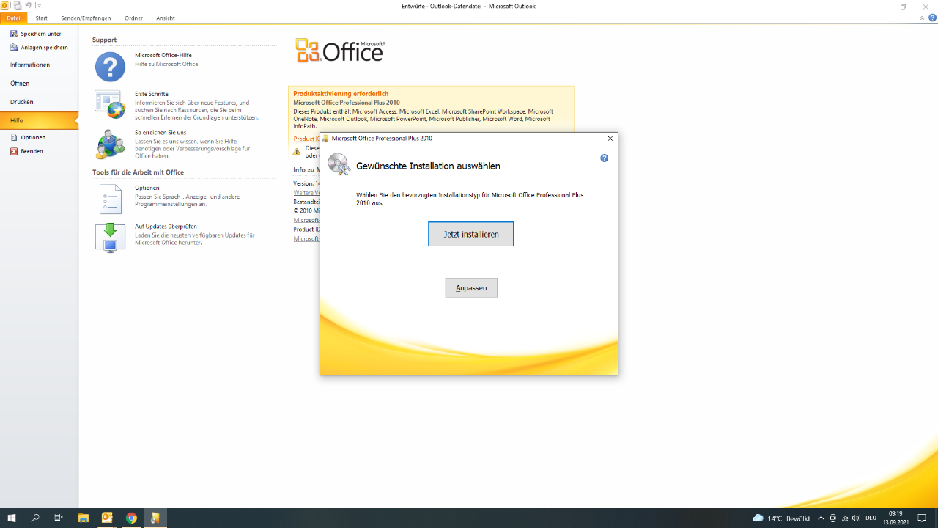
Task: Click the So erreichen Sie uns people icon
Action: (x=110, y=144)
